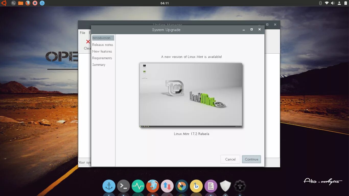The image size is (349, 196).
Task: Click the Linux Mint desktop preview image
Action: click(191, 95)
